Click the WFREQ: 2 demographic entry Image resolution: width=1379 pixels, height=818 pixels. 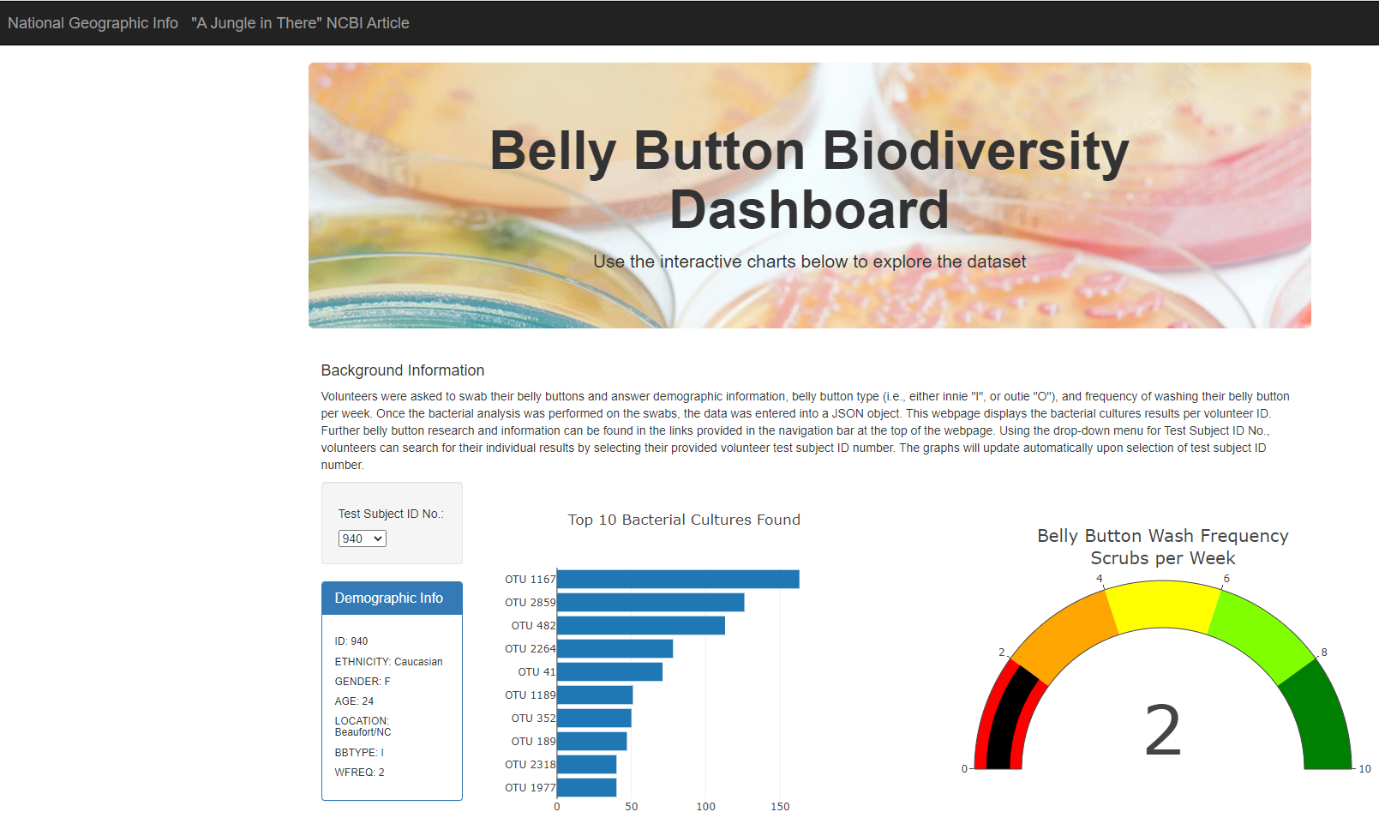[359, 772]
